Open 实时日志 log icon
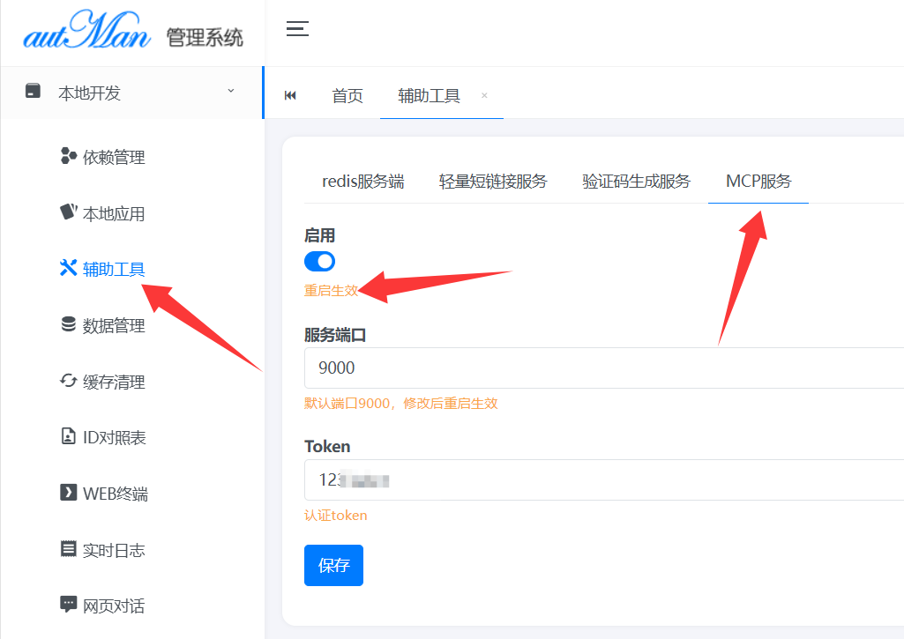 click(x=68, y=549)
